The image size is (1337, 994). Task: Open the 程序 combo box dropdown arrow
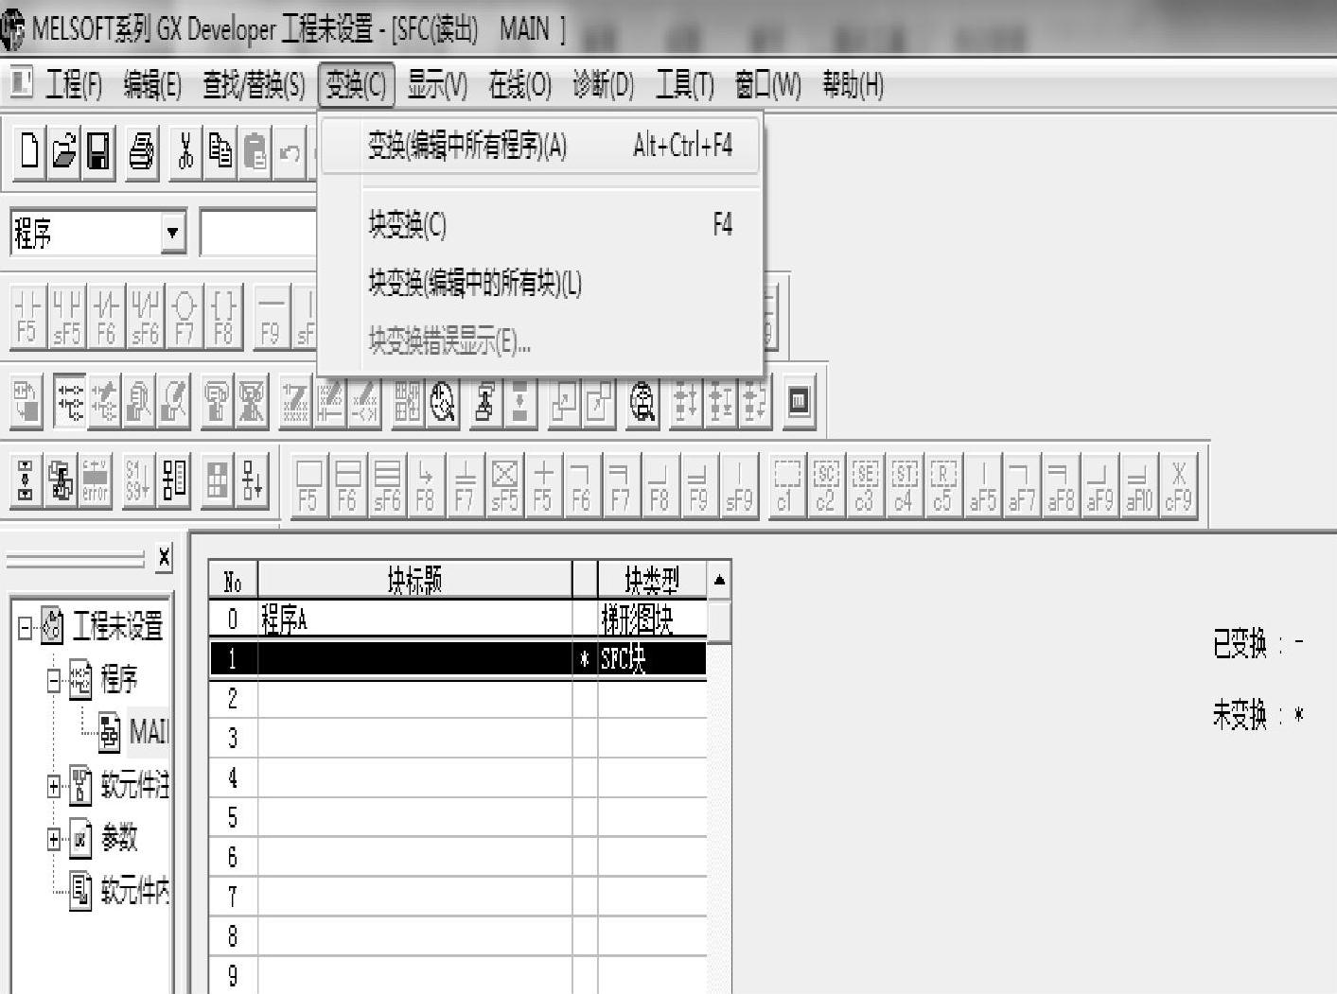(x=172, y=232)
